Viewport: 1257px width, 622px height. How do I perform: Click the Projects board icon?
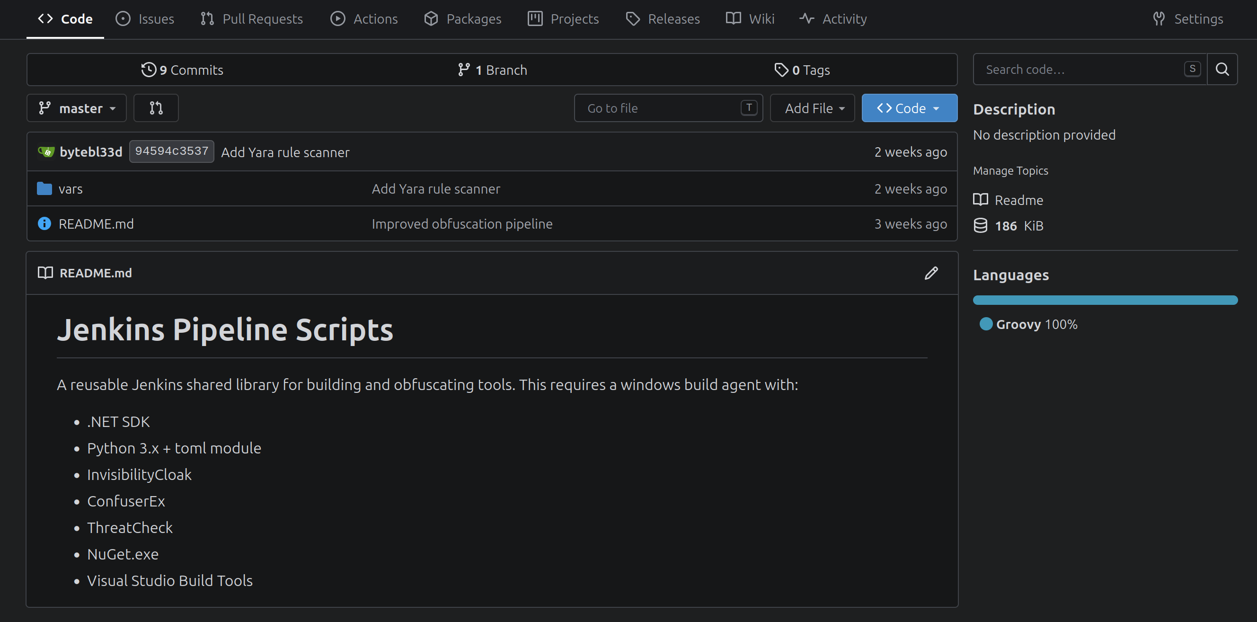[535, 18]
